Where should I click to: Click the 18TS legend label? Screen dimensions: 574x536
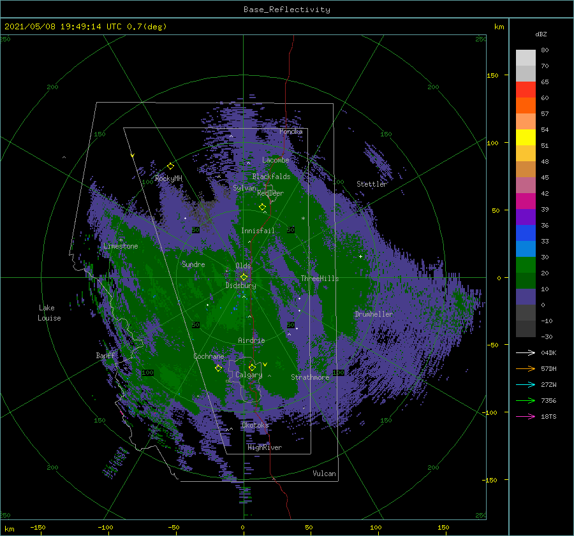(x=548, y=416)
